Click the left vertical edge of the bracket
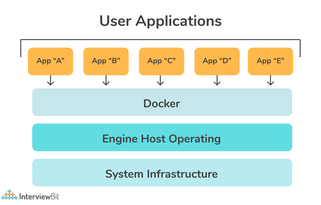The height and width of the screenshot is (205, 321). [21, 48]
